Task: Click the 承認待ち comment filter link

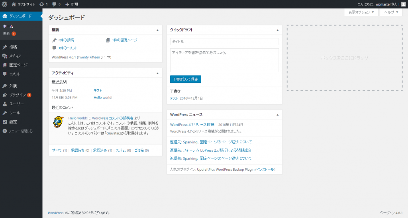Action: tap(78, 150)
